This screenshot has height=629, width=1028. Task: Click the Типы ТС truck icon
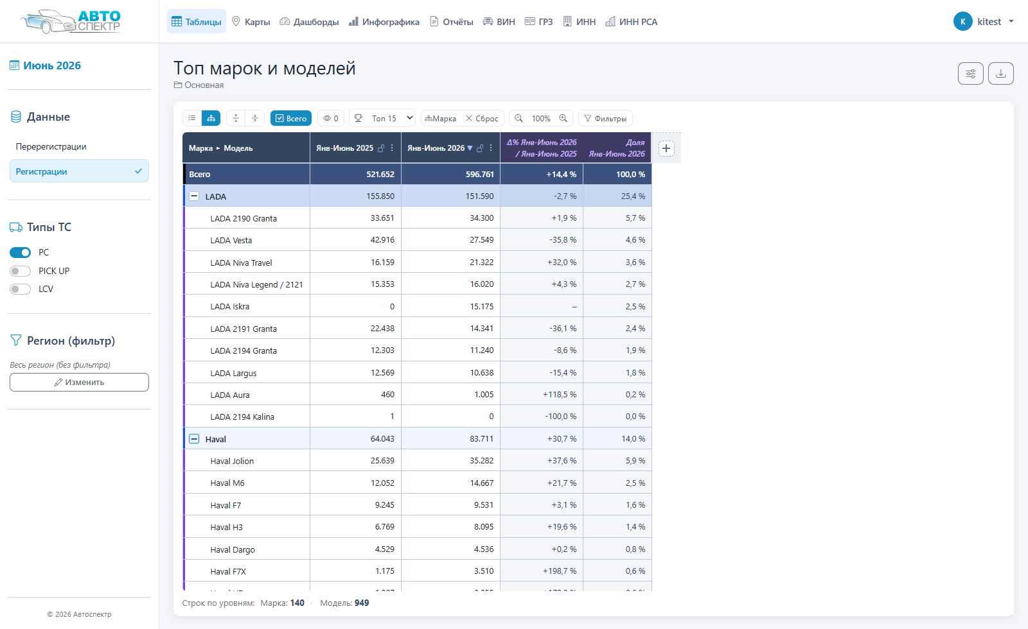(x=16, y=227)
